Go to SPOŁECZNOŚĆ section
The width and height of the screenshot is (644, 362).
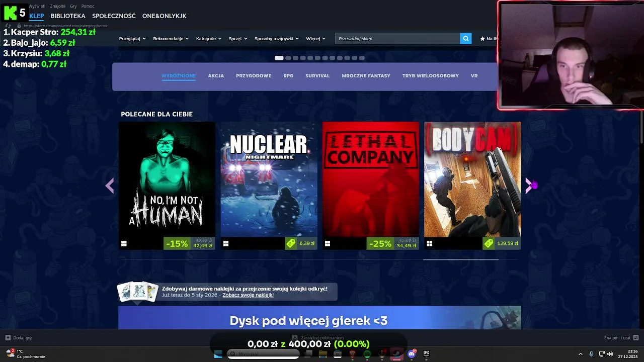[x=114, y=16]
